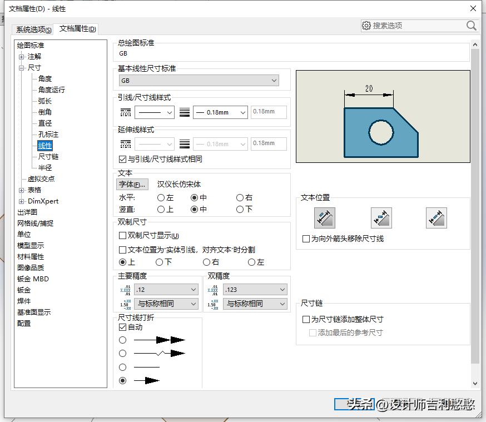Image resolution: width=486 pixels, height=422 pixels.
Task: Select the middle text position option icon
Action: click(381, 217)
